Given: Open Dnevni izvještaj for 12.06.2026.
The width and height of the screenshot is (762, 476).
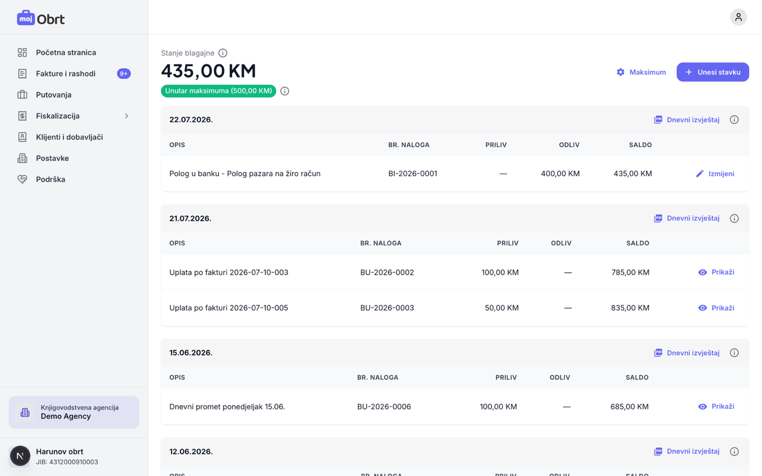Looking at the screenshot, I should pyautogui.click(x=686, y=451).
